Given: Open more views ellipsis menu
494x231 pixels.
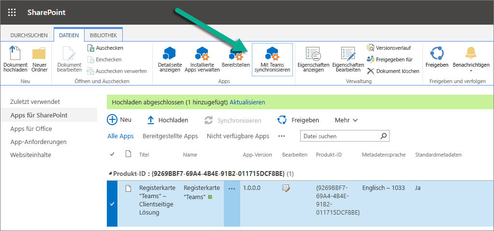Looking at the screenshot, I should (281, 136).
